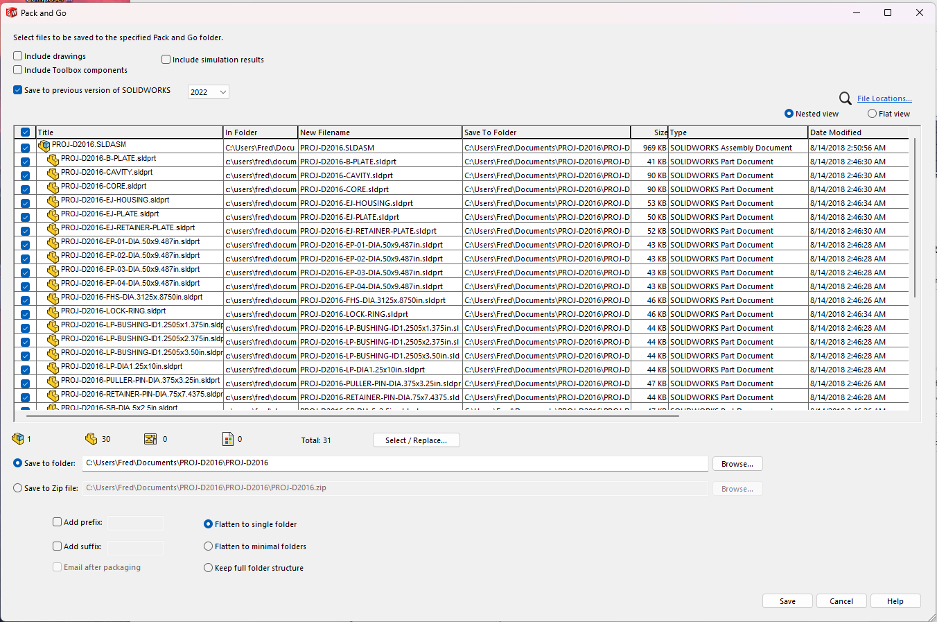Screen dimensions: 937x622
Task: Open the SOLIDWORKS version dropdown showing 2022
Action: click(208, 92)
